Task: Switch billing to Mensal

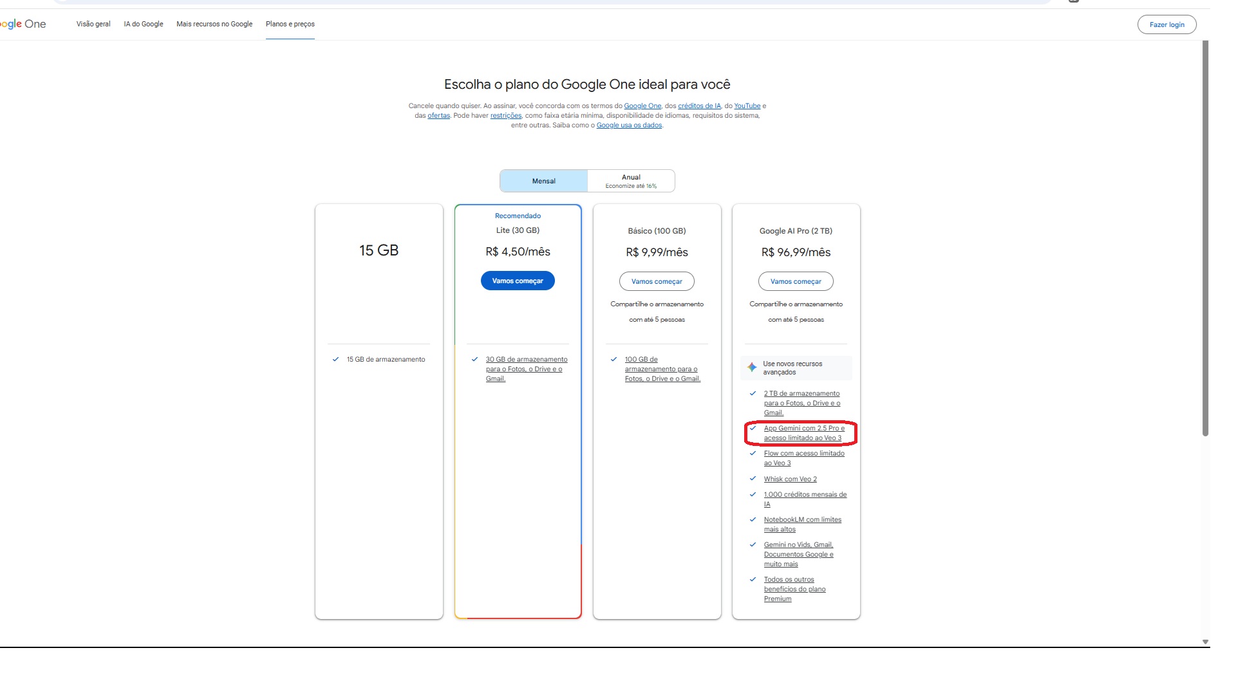Action: tap(543, 181)
